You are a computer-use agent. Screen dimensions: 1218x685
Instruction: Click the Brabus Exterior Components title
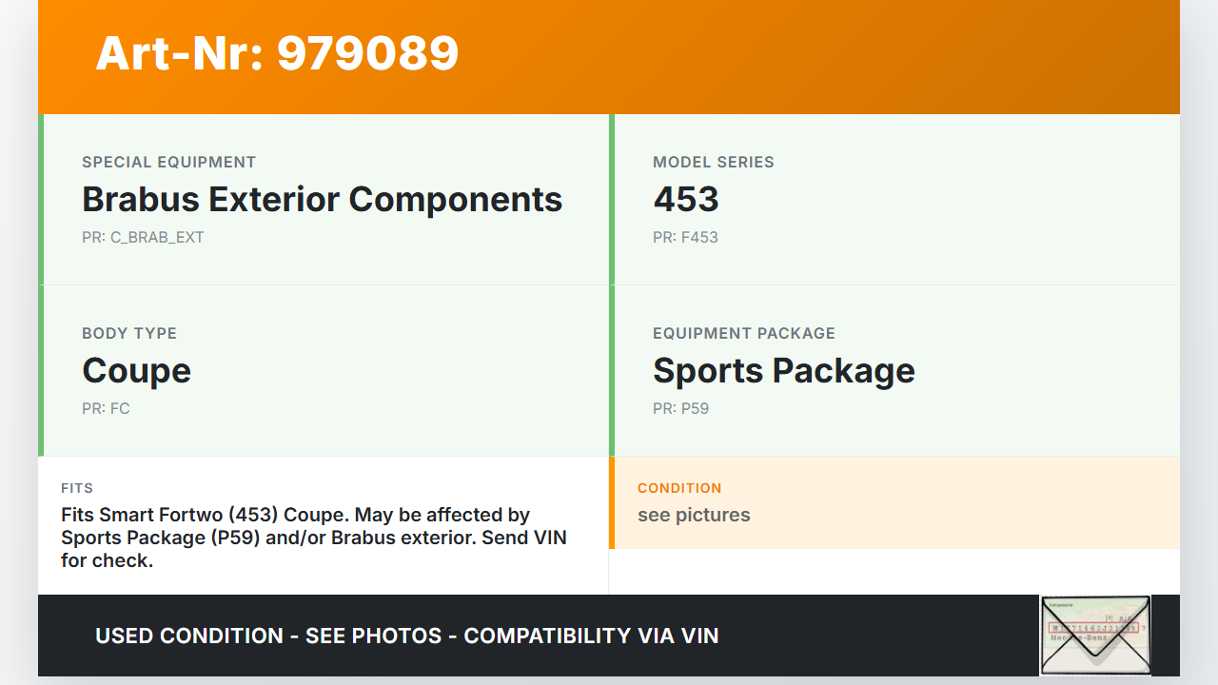322,199
